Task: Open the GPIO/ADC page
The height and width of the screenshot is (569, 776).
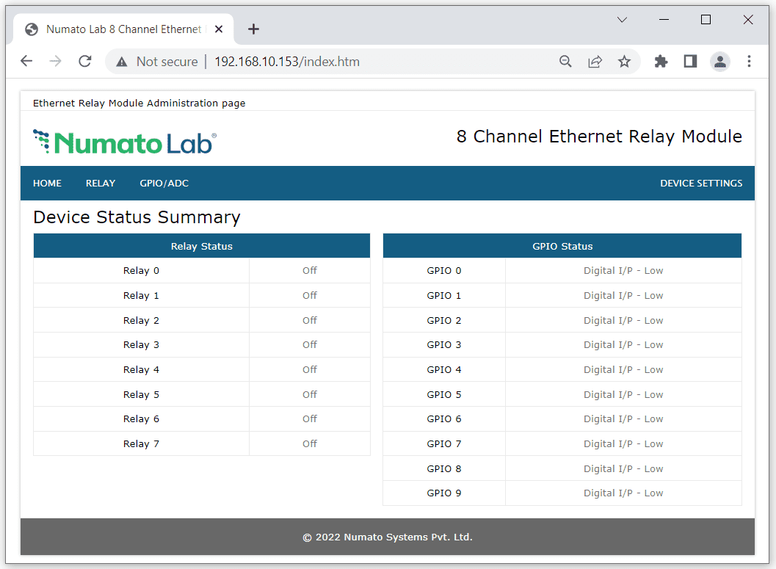Action: 164,184
